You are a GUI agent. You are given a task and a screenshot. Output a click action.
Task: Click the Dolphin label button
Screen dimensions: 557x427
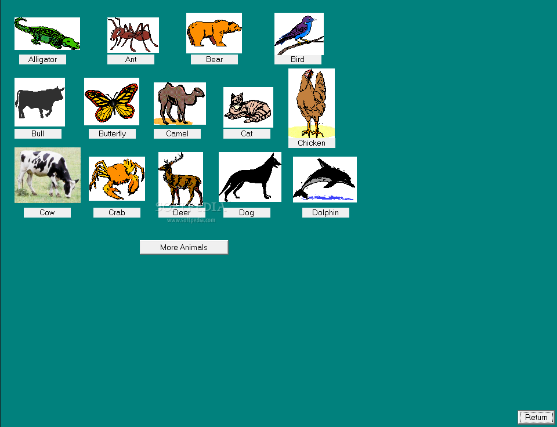pyautogui.click(x=325, y=212)
